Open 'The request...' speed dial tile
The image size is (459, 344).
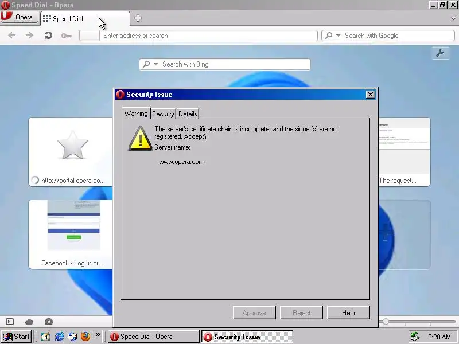[x=404, y=152]
